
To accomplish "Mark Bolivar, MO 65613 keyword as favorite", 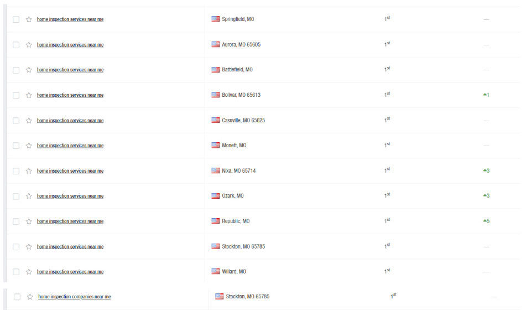I will click(29, 95).
